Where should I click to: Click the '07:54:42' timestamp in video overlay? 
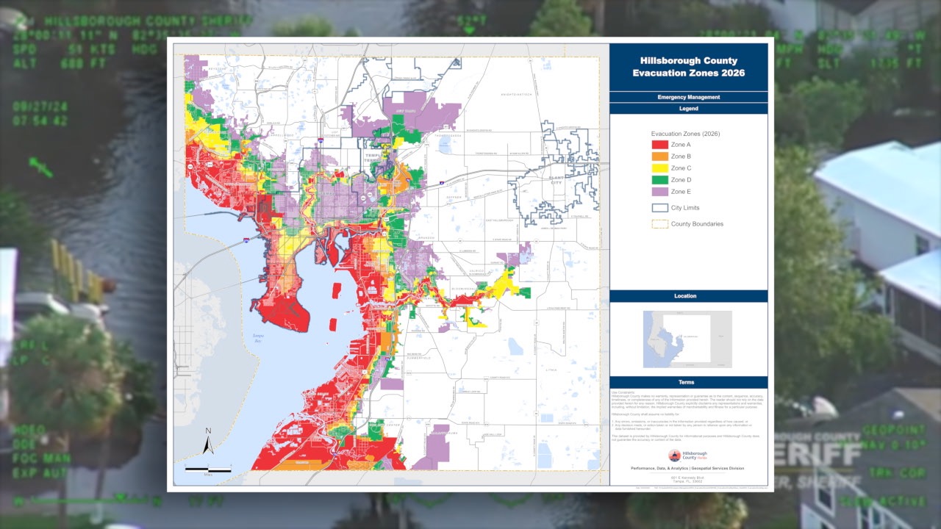pos(40,120)
